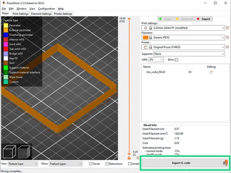Open the Supports dropdown
Screen dimensions: 231x173
pos(189,54)
